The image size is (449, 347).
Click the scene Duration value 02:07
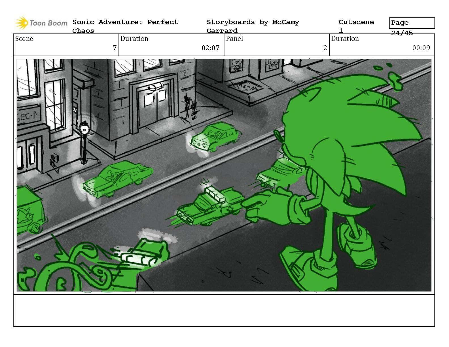pyautogui.click(x=211, y=48)
